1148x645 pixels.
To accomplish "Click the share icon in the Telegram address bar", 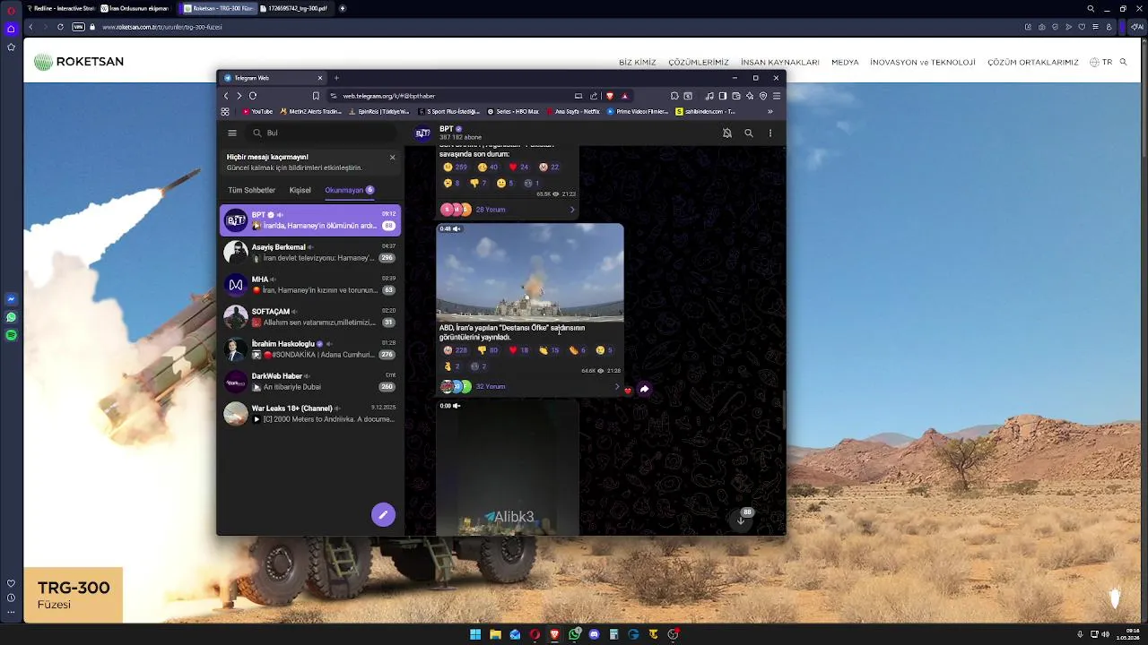I will [593, 96].
